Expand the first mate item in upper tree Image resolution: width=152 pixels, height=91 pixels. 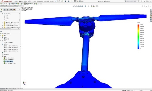(3, 22)
